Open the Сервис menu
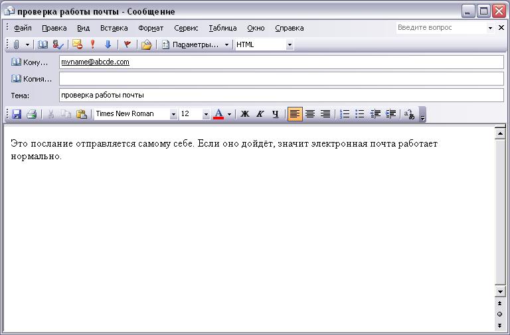The image size is (510, 335). (x=186, y=28)
